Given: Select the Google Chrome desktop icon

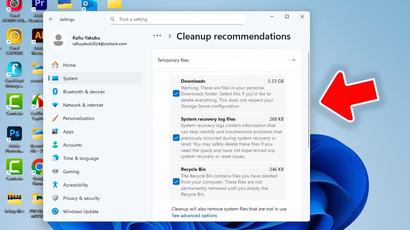Looking at the screenshot, I should 38,172.
